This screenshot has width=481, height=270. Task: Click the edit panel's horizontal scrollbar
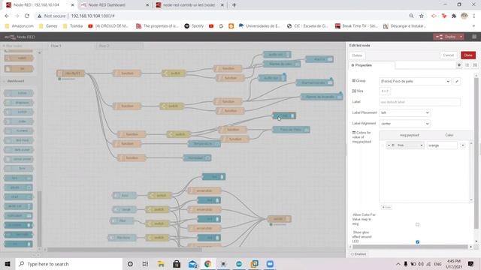point(410,247)
